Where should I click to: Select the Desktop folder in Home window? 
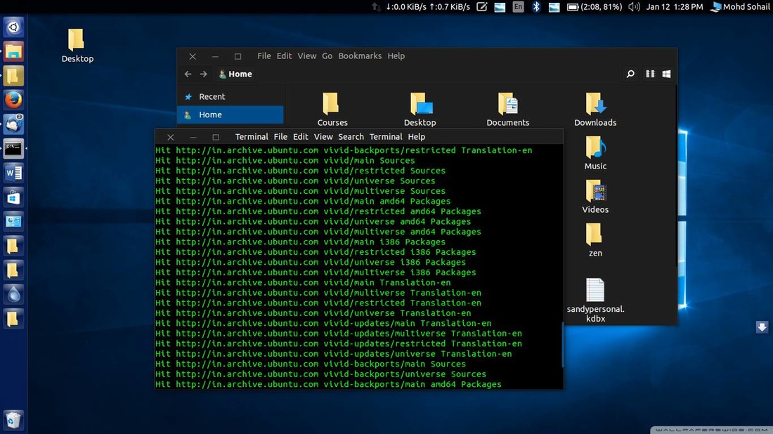(x=420, y=110)
